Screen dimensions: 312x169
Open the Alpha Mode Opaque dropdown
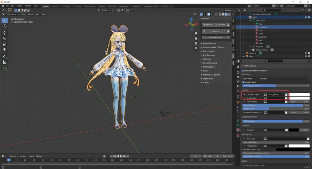click(x=284, y=79)
